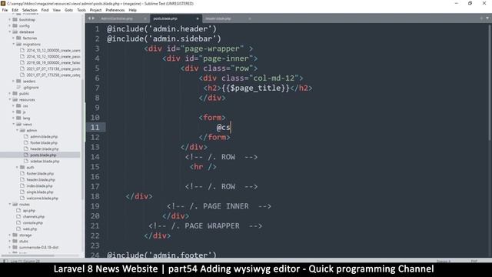
Task: Collapse the routes folder
Action: tap(10, 204)
